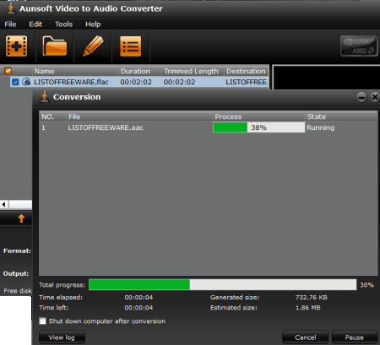The width and height of the screenshot is (380, 345).
Task: Cancel the running conversion
Action: pos(306,337)
